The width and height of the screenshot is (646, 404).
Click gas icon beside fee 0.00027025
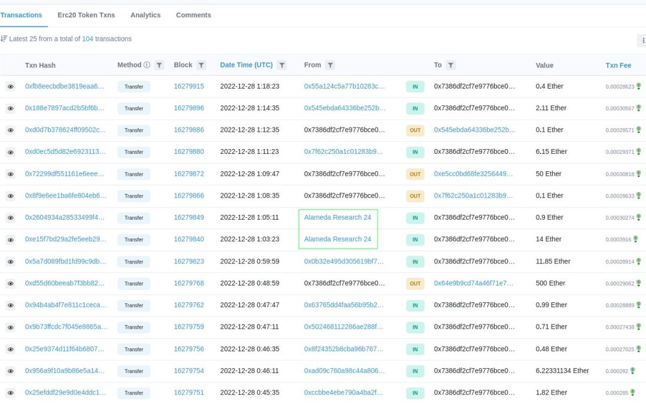(639, 349)
